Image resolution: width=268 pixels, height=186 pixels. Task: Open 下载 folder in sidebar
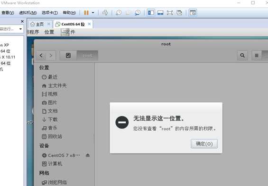click(49, 119)
